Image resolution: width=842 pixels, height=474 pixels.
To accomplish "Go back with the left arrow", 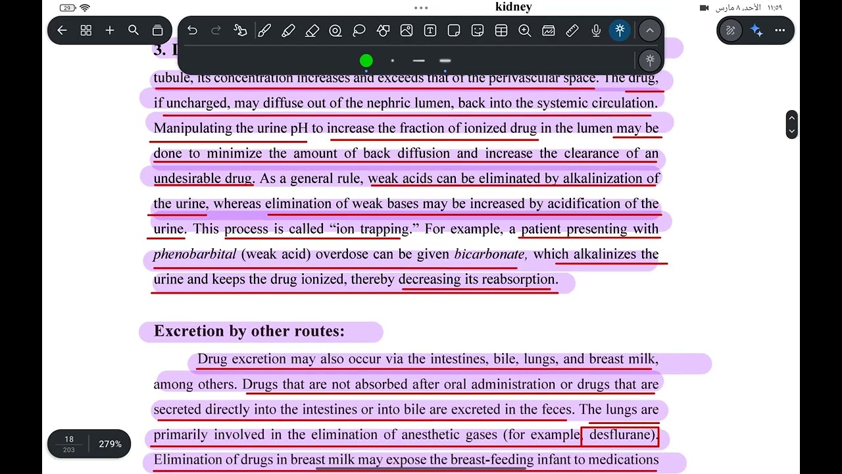I will (62, 30).
